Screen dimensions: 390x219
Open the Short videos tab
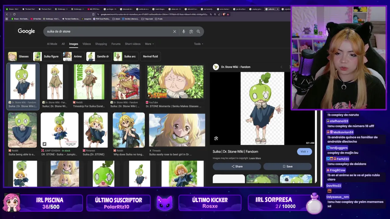[133, 44]
